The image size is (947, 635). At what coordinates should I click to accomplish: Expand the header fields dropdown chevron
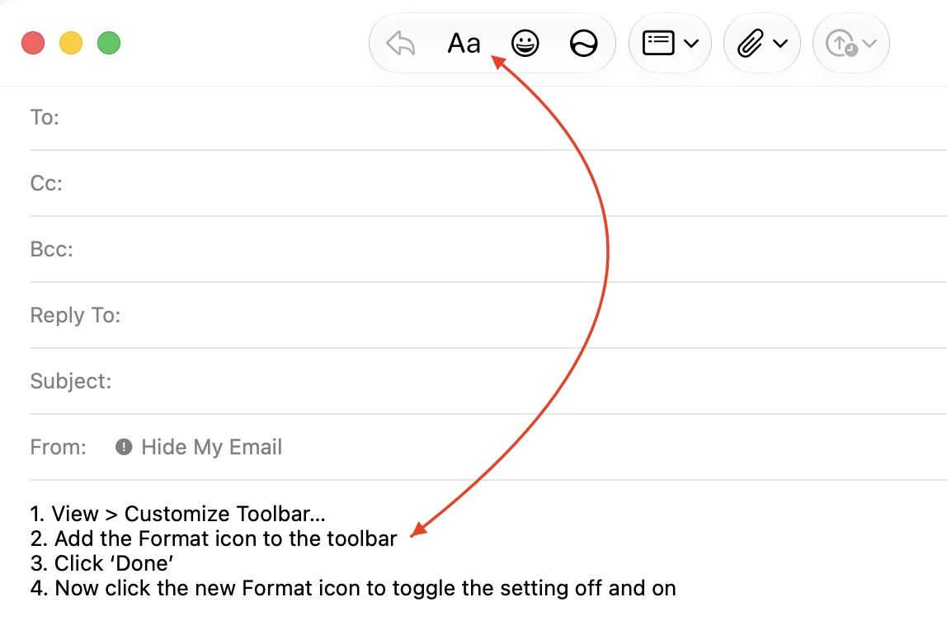(691, 44)
